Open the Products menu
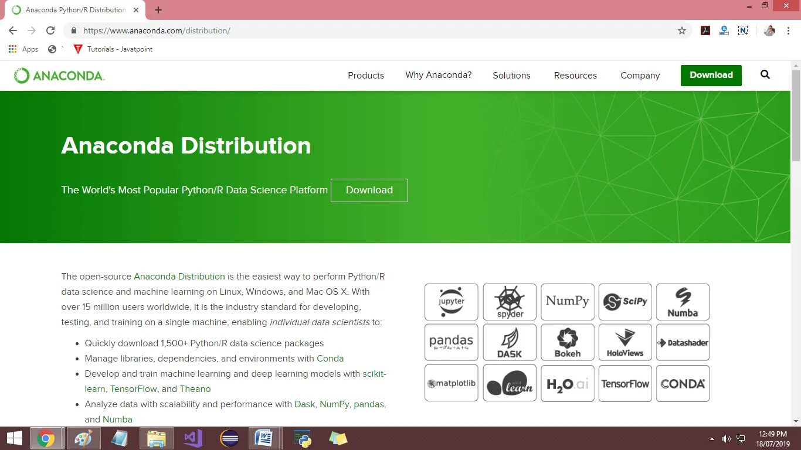 pos(366,76)
